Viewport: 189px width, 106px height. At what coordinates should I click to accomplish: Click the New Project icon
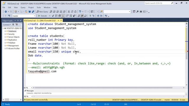pyautogui.click(x=16, y=11)
